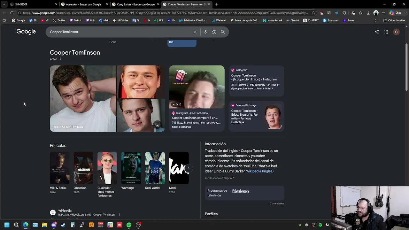Open the Milk & Serial movie poster
The width and height of the screenshot is (409, 230).
(x=59, y=168)
